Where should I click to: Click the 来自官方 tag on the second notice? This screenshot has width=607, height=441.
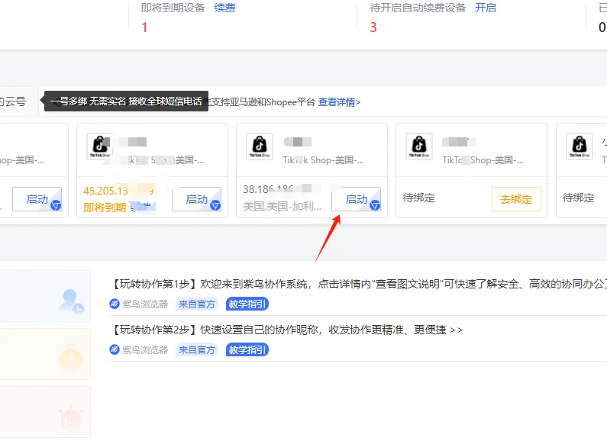(x=197, y=349)
